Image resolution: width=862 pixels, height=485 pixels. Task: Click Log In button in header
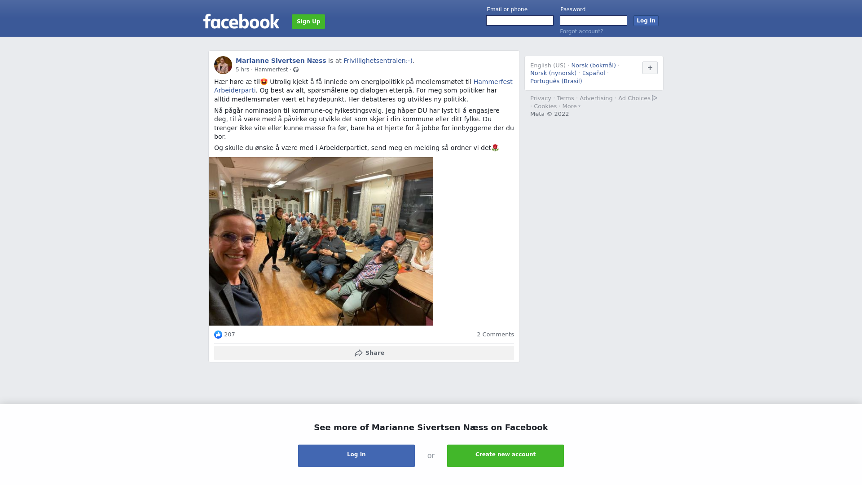coord(646,21)
